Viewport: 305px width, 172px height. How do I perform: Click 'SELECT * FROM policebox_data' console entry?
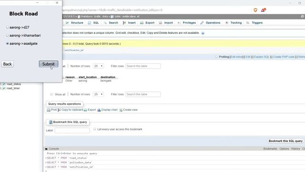(70, 162)
